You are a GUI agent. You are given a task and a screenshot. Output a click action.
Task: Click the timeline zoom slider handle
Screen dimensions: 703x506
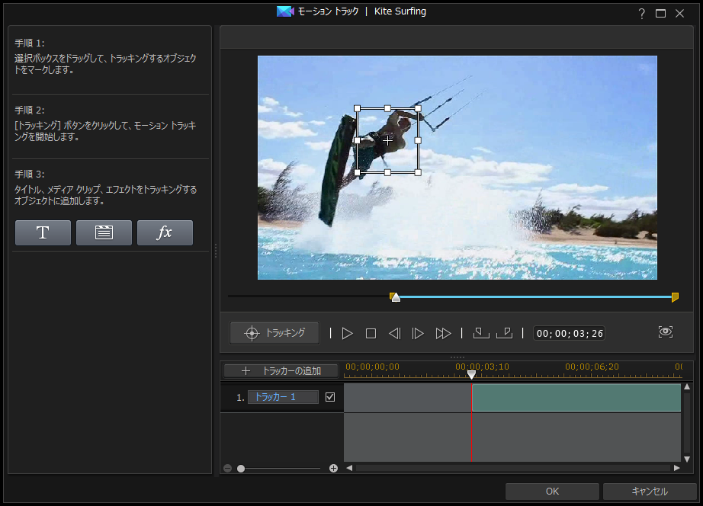(x=241, y=468)
